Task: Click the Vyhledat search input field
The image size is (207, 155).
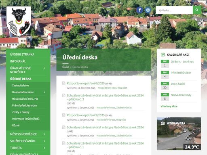Action: (x=174, y=10)
